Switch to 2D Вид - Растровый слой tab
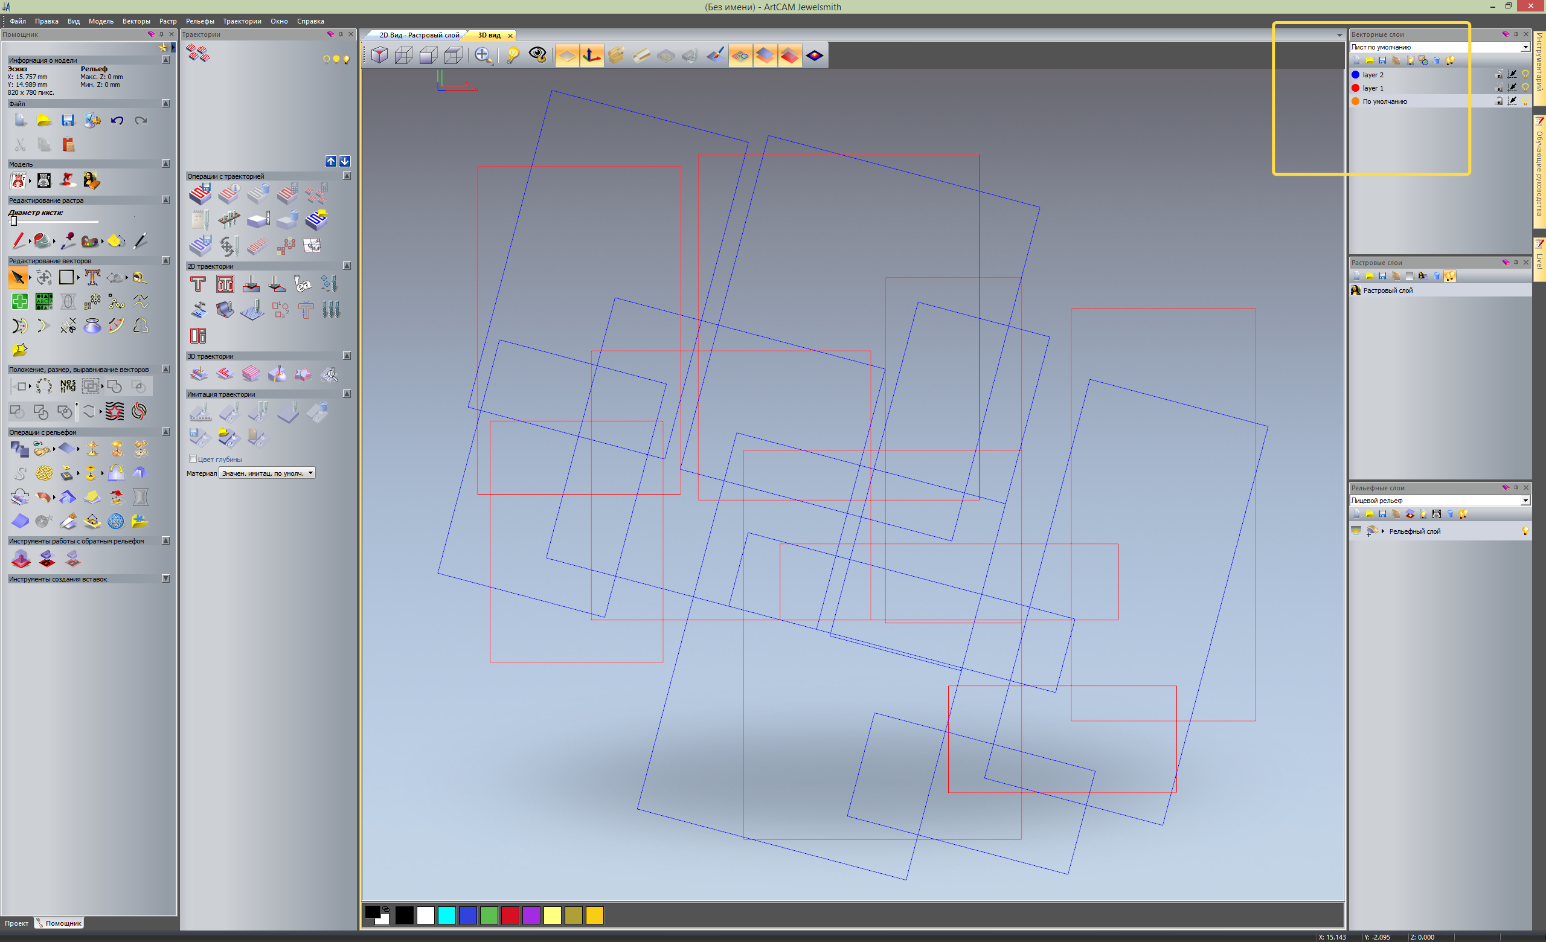This screenshot has height=942, width=1546. (x=419, y=35)
